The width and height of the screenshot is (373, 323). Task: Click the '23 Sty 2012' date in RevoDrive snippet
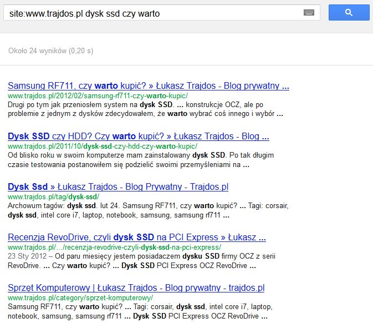click(27, 256)
